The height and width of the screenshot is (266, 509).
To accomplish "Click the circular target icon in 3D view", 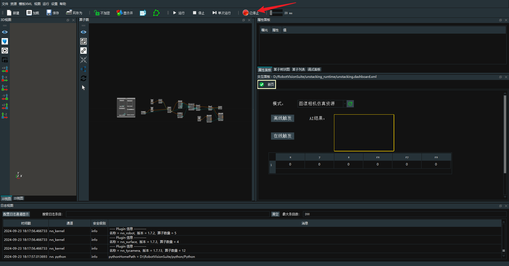I will [5, 51].
